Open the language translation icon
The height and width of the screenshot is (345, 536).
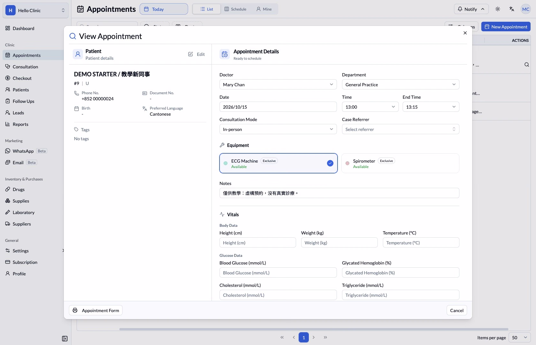(512, 9)
